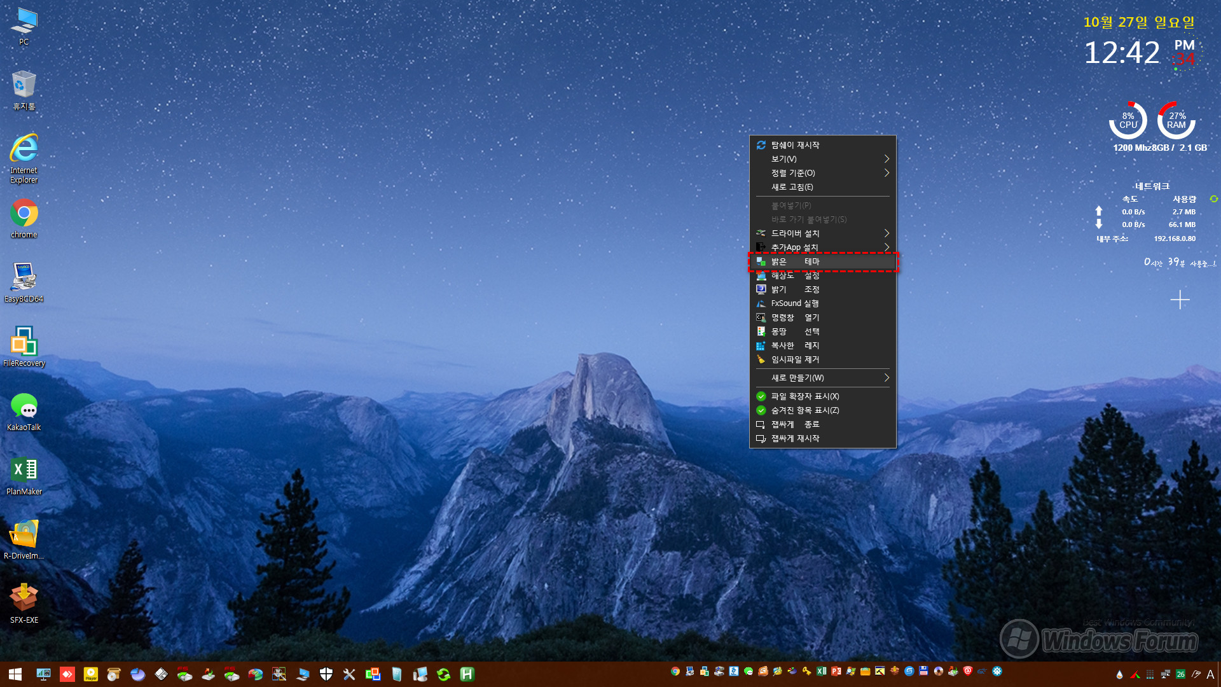Screen dimensions: 1221x687
Task: Select the 휴지통 recycle bin icon
Action: pyautogui.click(x=24, y=90)
